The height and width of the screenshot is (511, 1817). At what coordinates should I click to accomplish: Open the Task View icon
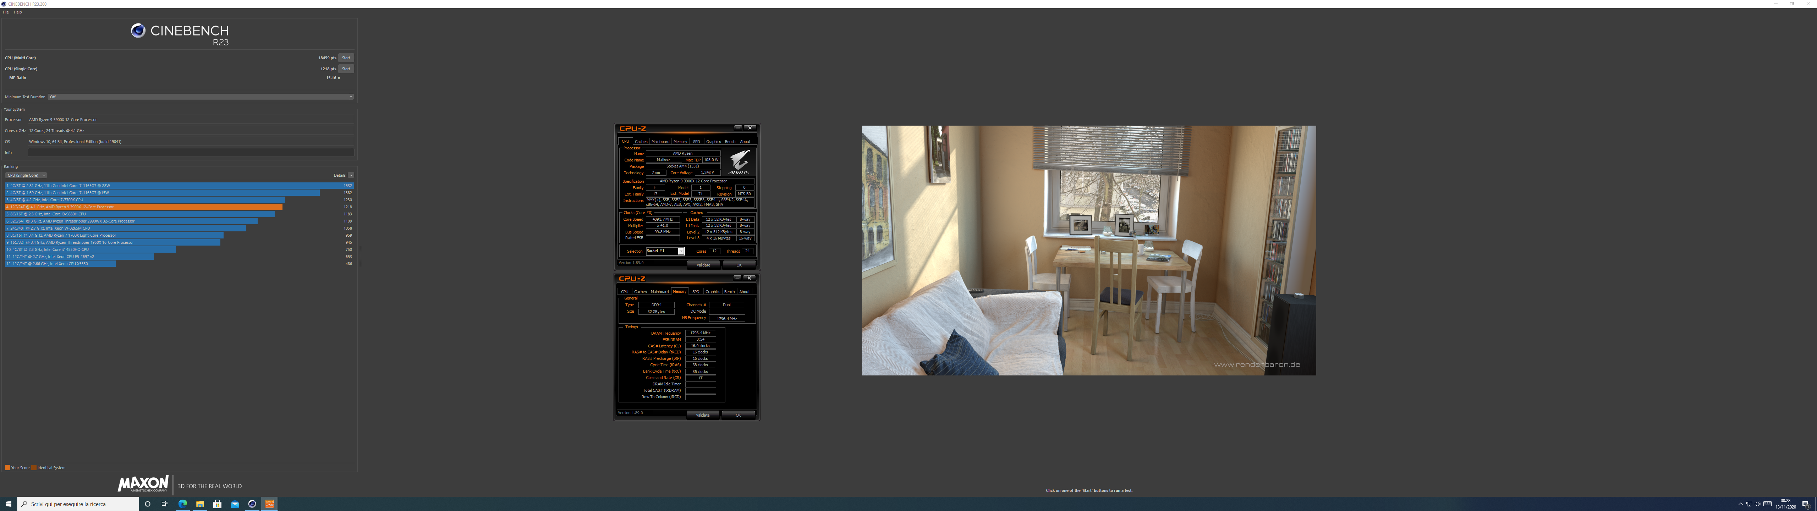[164, 504]
